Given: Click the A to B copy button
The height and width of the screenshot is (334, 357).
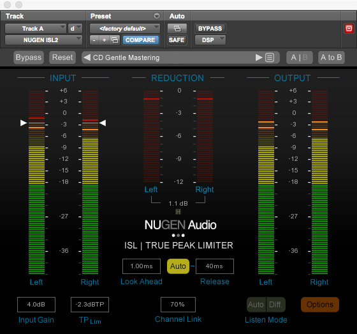Looking at the screenshot, I should (x=331, y=57).
